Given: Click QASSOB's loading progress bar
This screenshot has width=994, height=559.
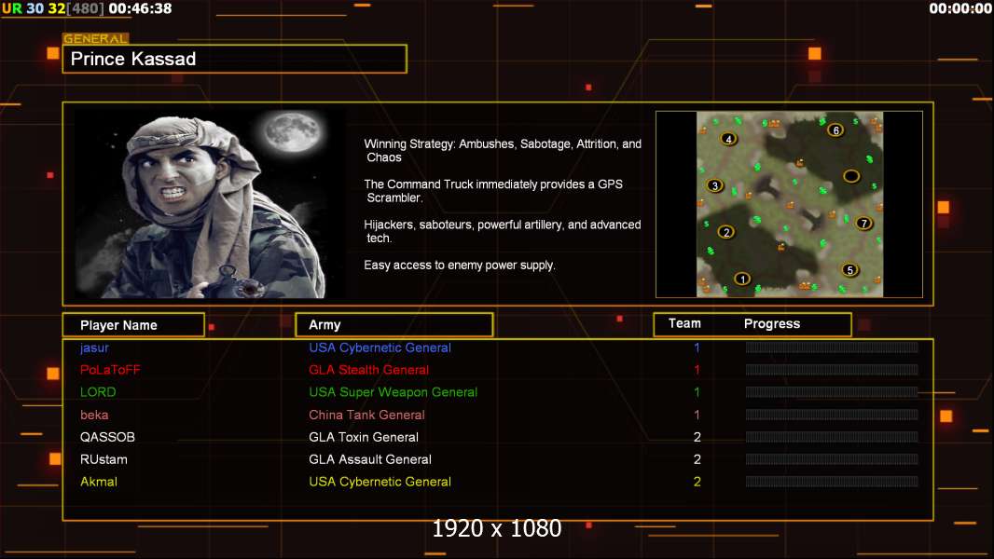Looking at the screenshot, I should (x=832, y=437).
